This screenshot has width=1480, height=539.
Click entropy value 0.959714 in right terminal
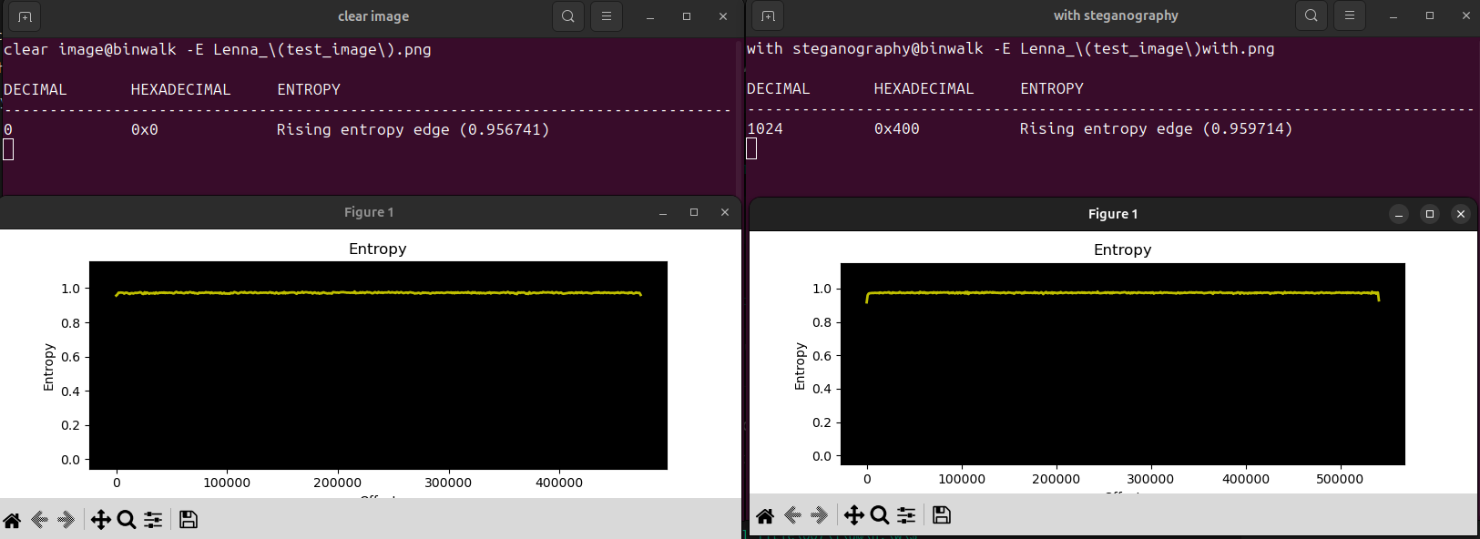pyautogui.click(x=1248, y=128)
